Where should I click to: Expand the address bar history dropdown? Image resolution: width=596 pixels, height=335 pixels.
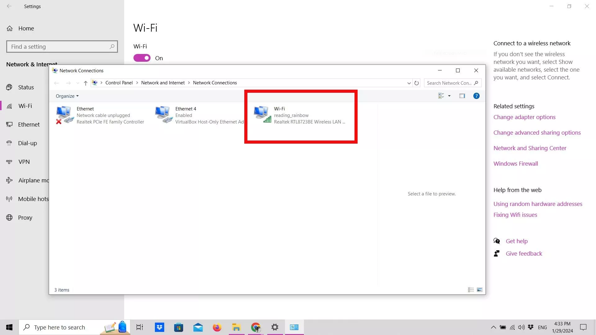click(409, 83)
